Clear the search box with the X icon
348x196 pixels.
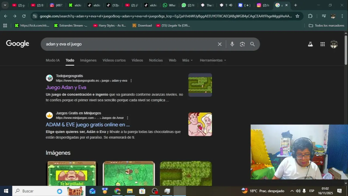[219, 44]
